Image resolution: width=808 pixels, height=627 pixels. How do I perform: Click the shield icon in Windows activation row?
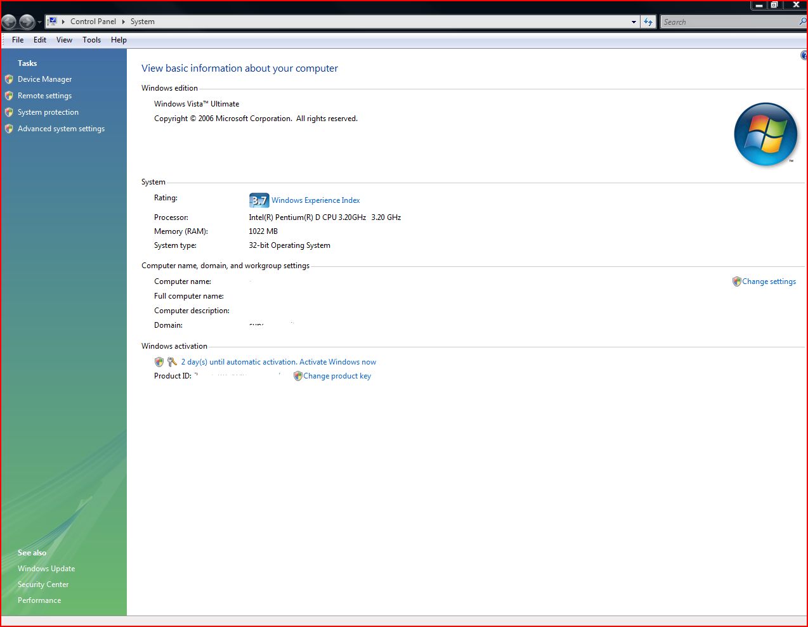pos(159,362)
